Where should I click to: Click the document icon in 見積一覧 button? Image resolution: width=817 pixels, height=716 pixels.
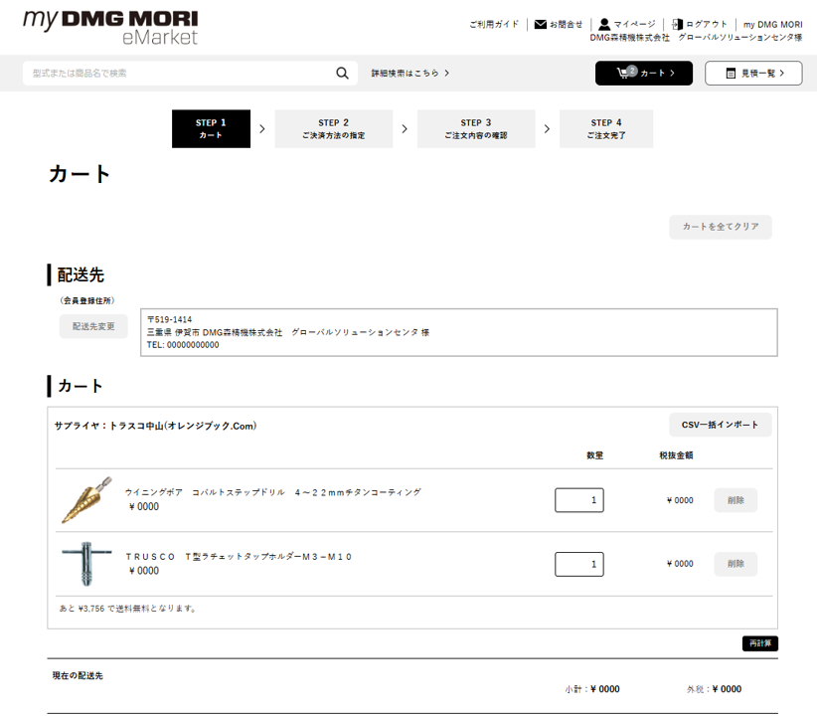tap(732, 73)
